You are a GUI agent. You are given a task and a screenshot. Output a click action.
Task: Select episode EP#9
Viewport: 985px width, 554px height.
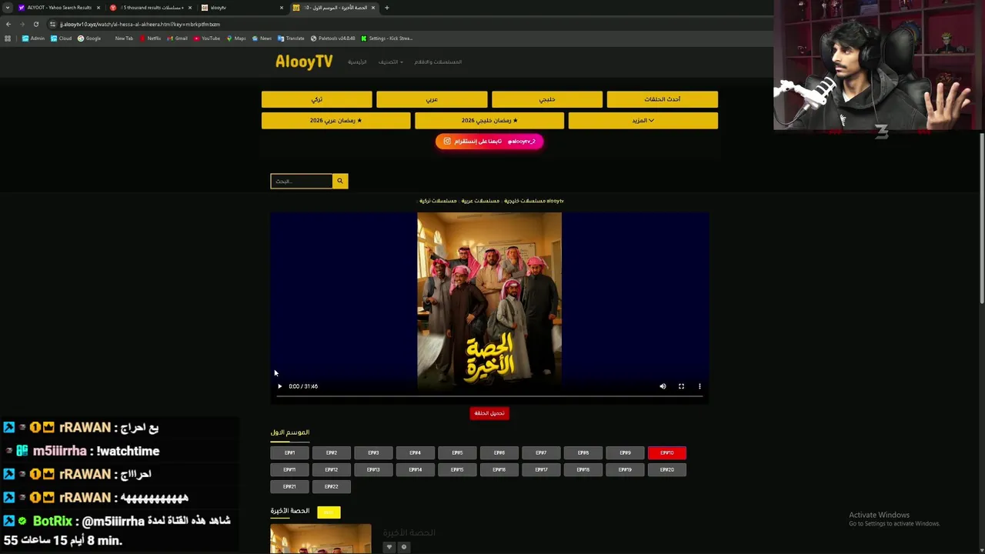pyautogui.click(x=625, y=453)
